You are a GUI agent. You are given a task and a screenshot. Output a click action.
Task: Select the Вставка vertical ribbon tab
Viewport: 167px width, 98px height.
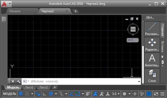162,46
